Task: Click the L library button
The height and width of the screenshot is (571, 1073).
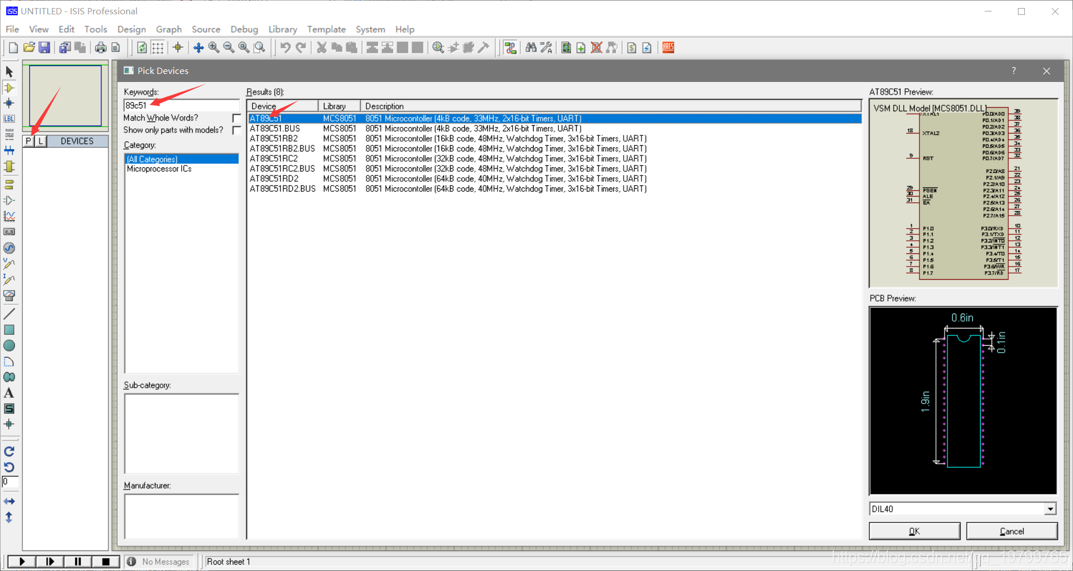Action: 41,141
